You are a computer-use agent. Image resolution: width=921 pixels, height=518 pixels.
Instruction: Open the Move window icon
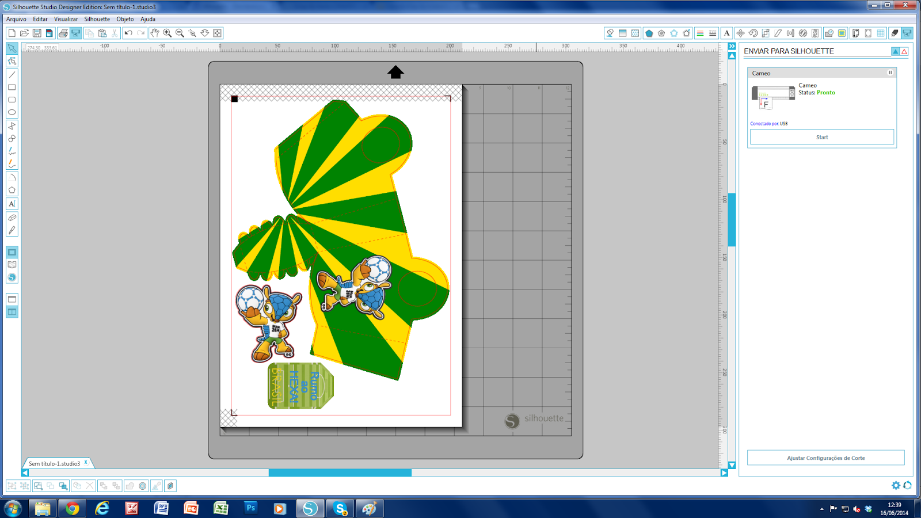[x=740, y=33]
